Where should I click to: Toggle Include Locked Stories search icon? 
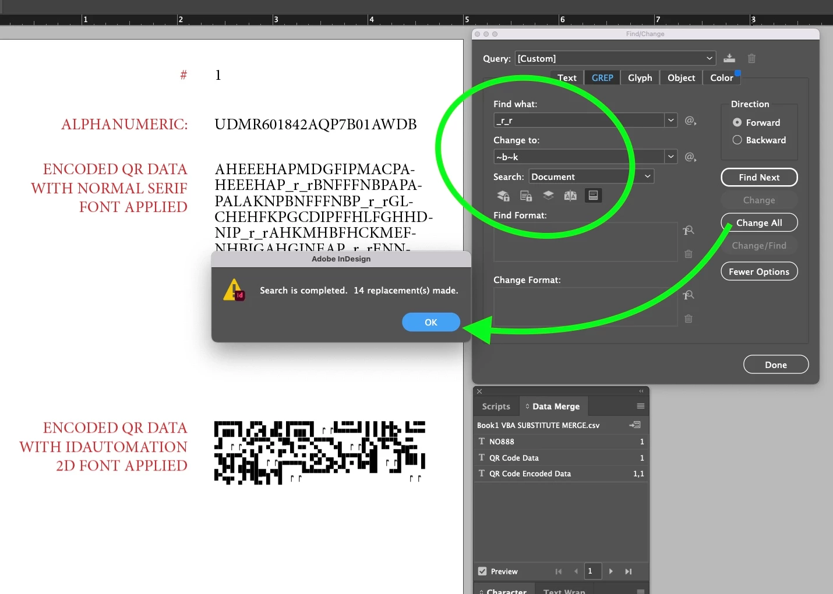[525, 196]
